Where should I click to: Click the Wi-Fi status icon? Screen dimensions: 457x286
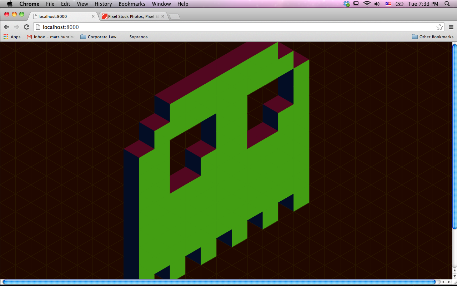(x=367, y=4)
